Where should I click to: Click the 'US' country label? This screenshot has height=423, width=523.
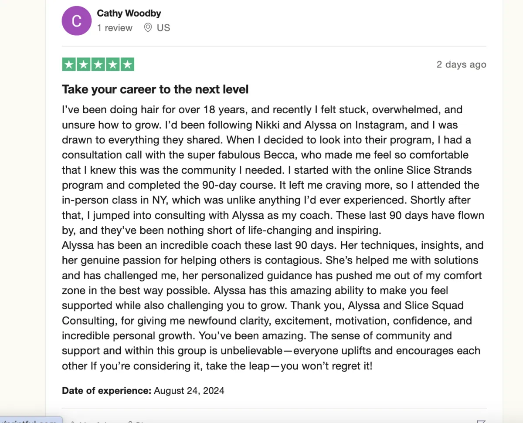click(x=163, y=28)
